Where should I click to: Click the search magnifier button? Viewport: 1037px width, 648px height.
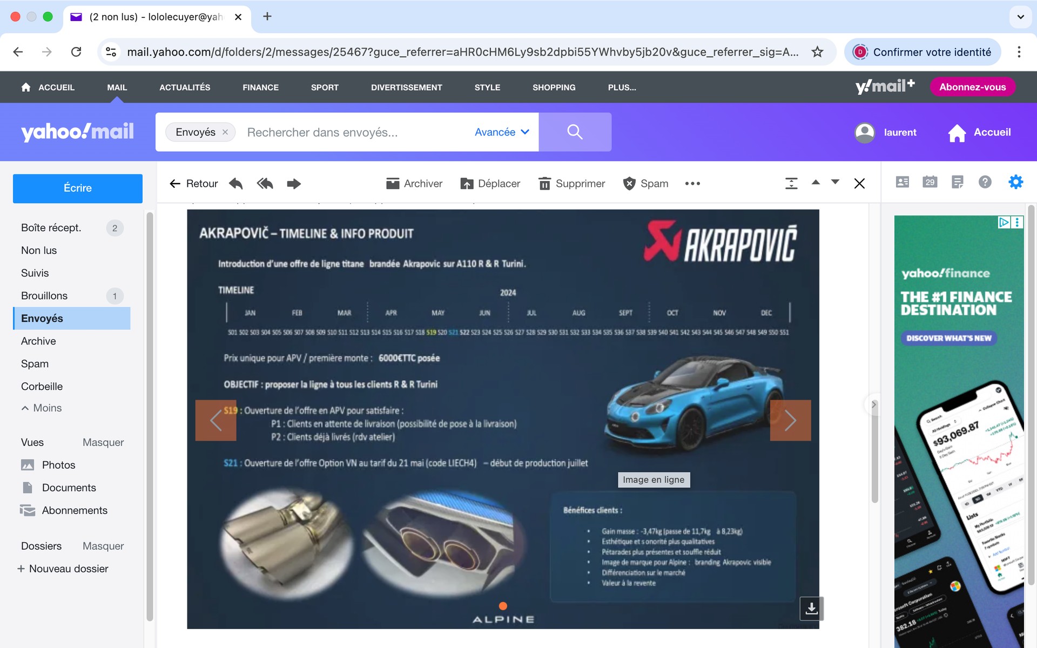[575, 132]
